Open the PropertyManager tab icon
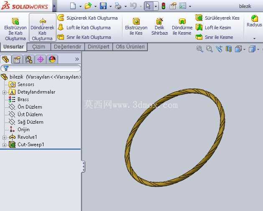 click(17, 59)
